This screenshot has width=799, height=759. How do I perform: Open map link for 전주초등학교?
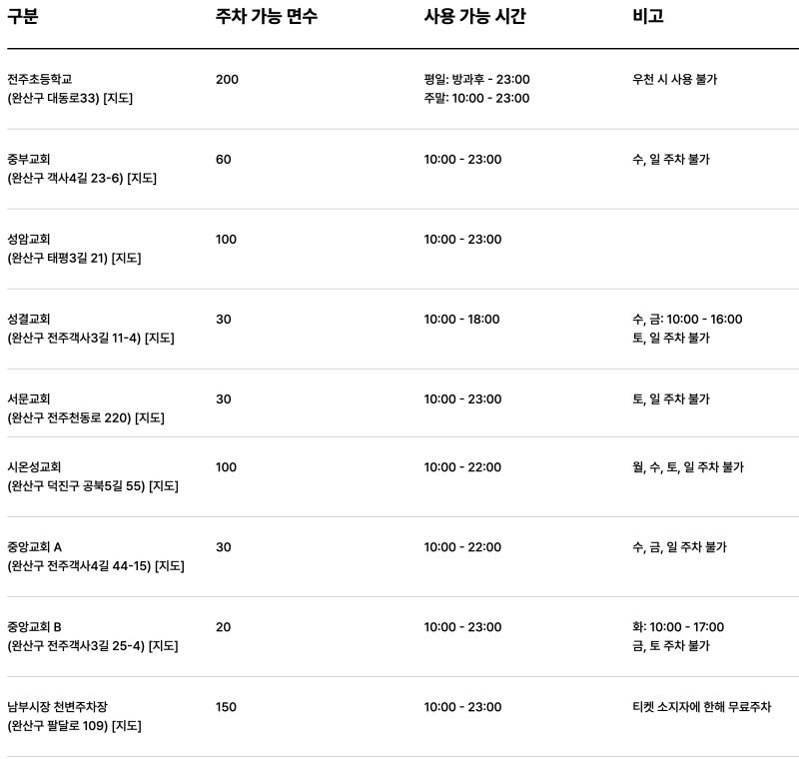pyautogui.click(x=118, y=98)
